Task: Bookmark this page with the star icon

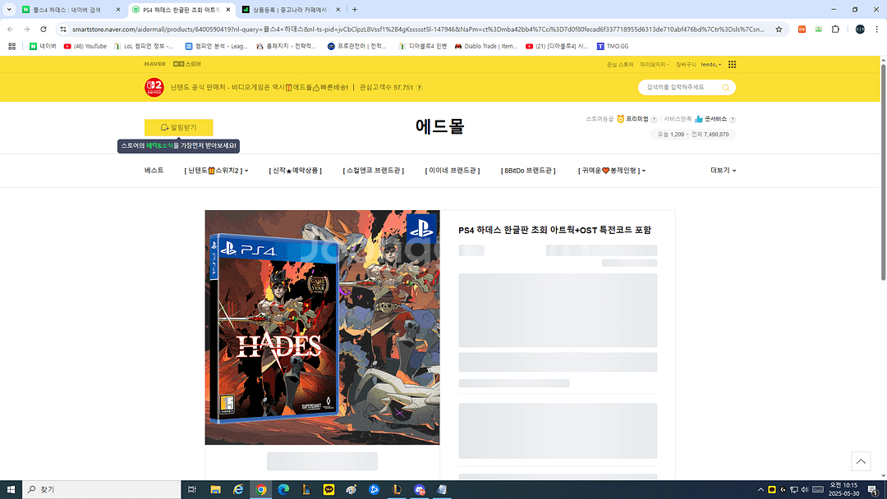Action: tap(779, 29)
